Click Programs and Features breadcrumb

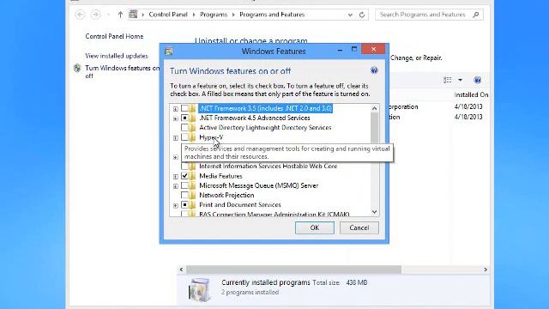click(272, 15)
